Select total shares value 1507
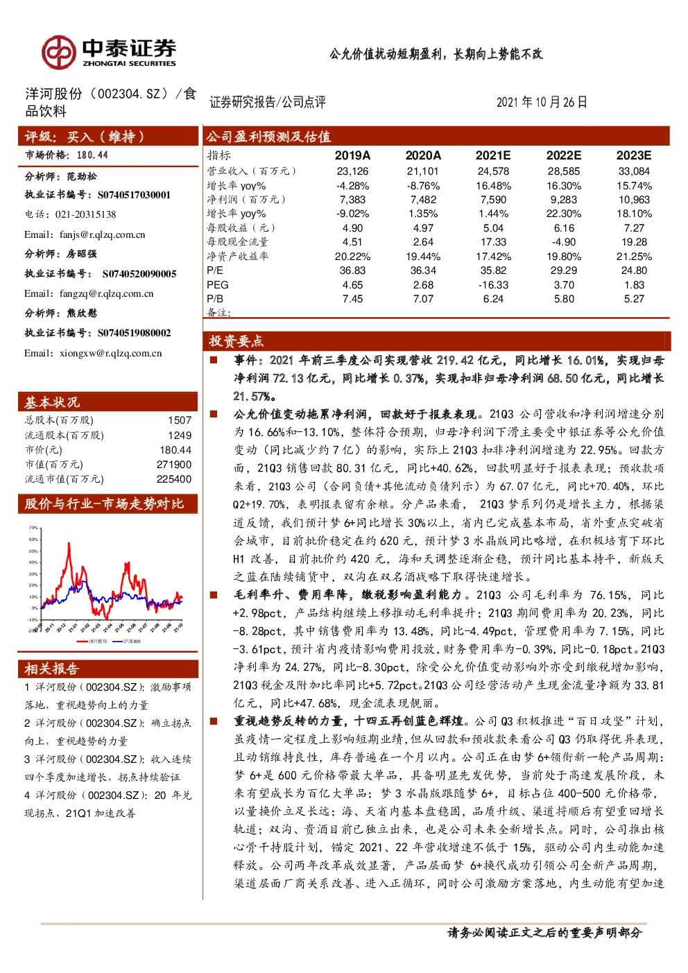 (180, 420)
